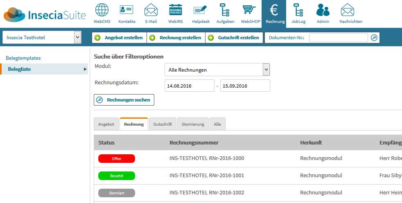This screenshot has height=203, width=402.
Task: Click the document number search magnifier icon
Action: click(x=374, y=38)
